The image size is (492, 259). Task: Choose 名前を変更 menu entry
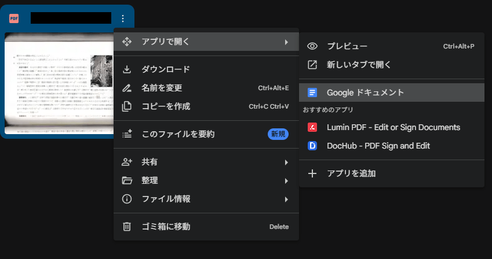click(x=206, y=88)
